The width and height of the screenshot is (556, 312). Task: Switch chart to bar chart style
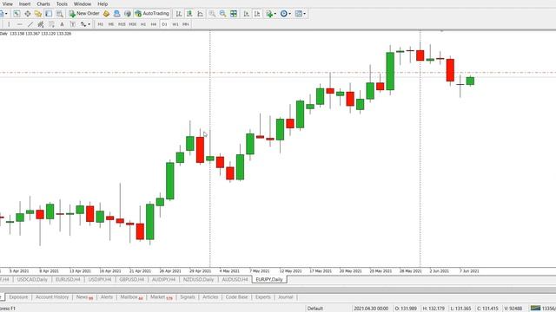tap(179, 14)
